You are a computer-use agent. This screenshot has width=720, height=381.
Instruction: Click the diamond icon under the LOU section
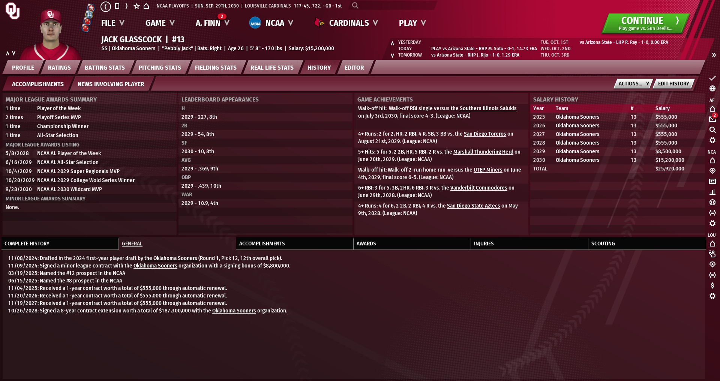[712, 264]
